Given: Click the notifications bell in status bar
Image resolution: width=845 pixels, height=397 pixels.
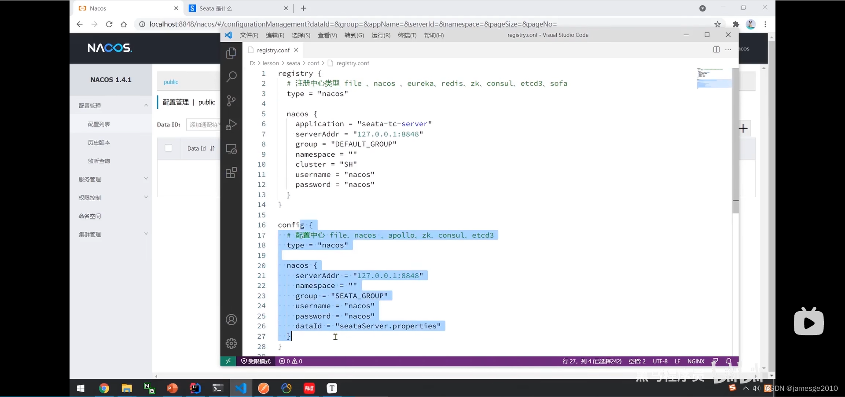Looking at the screenshot, I should (x=729, y=361).
